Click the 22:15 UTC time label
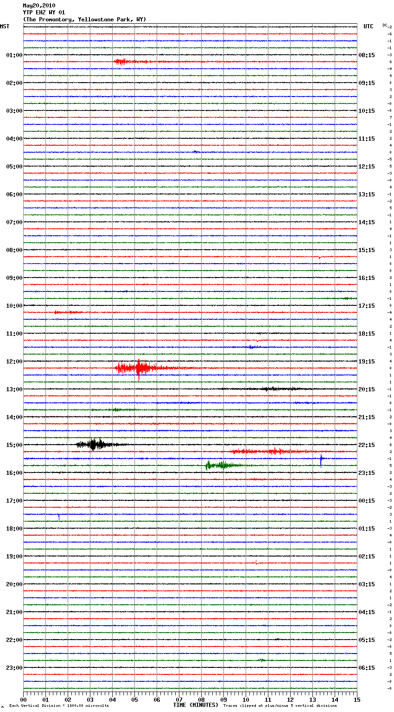 pos(367,445)
